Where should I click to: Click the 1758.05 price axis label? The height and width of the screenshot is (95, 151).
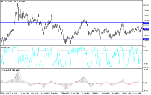click(x=146, y=36)
